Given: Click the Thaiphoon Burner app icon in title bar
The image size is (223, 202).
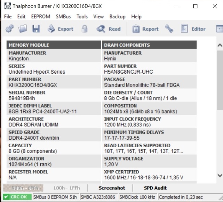Looking at the screenshot, I should coord(8,6).
